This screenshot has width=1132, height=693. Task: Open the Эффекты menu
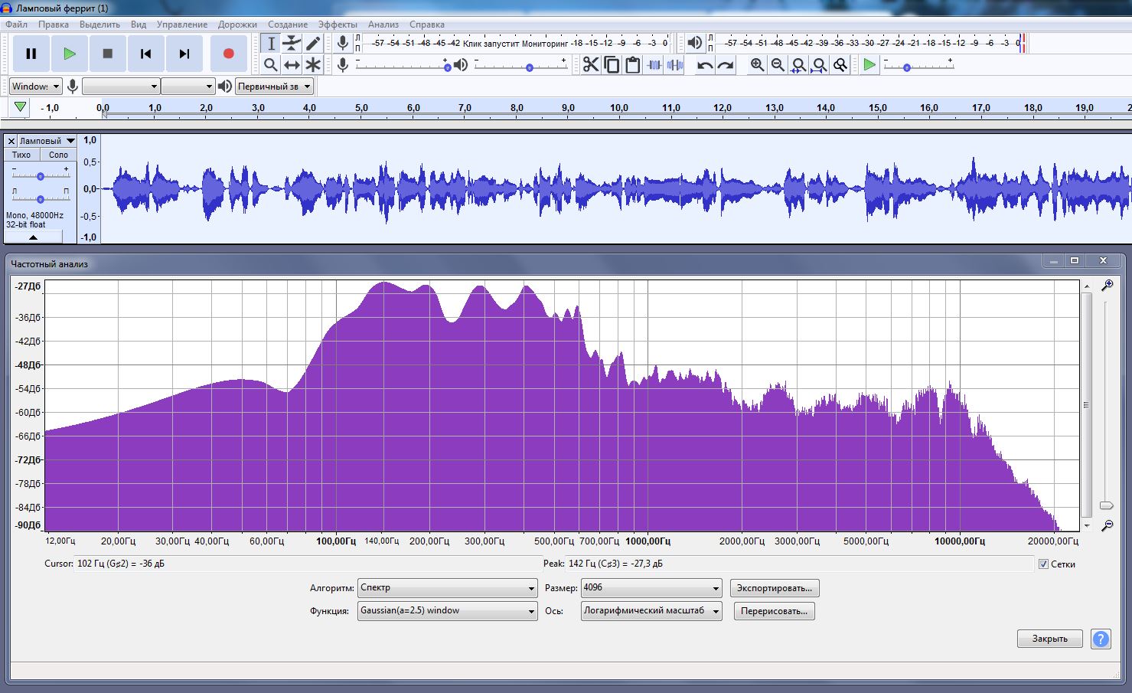coord(338,25)
